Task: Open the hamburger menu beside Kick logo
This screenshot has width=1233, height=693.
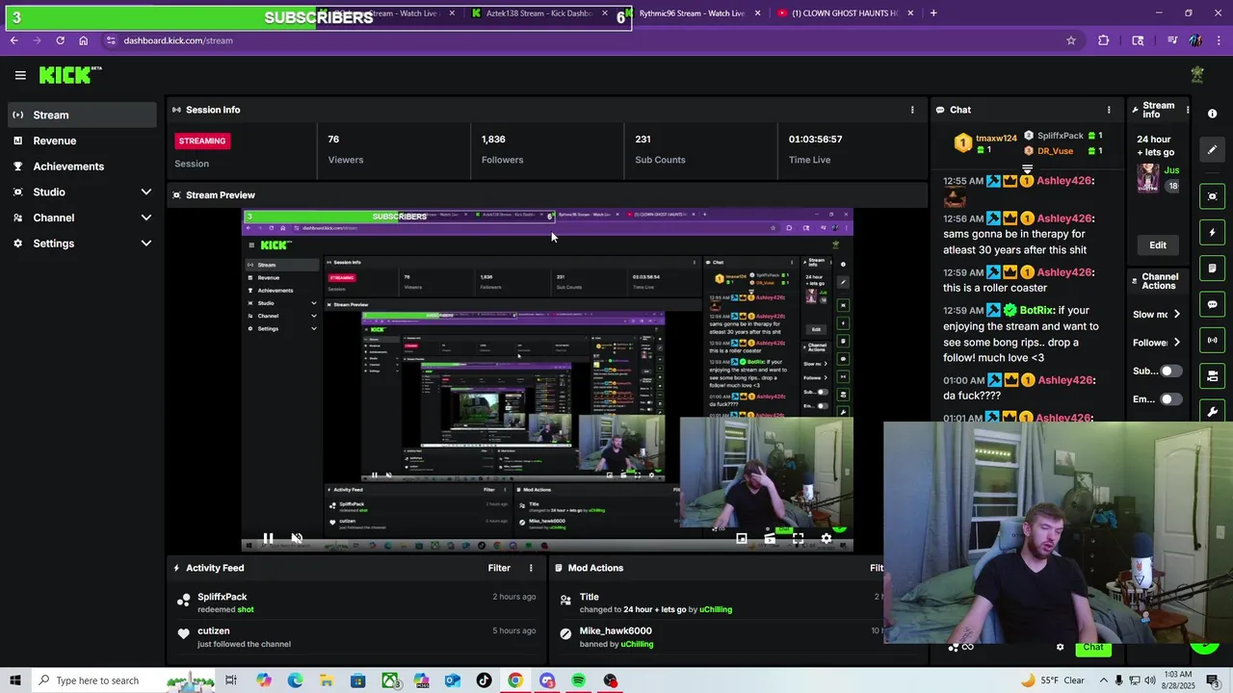Action: coord(20,75)
